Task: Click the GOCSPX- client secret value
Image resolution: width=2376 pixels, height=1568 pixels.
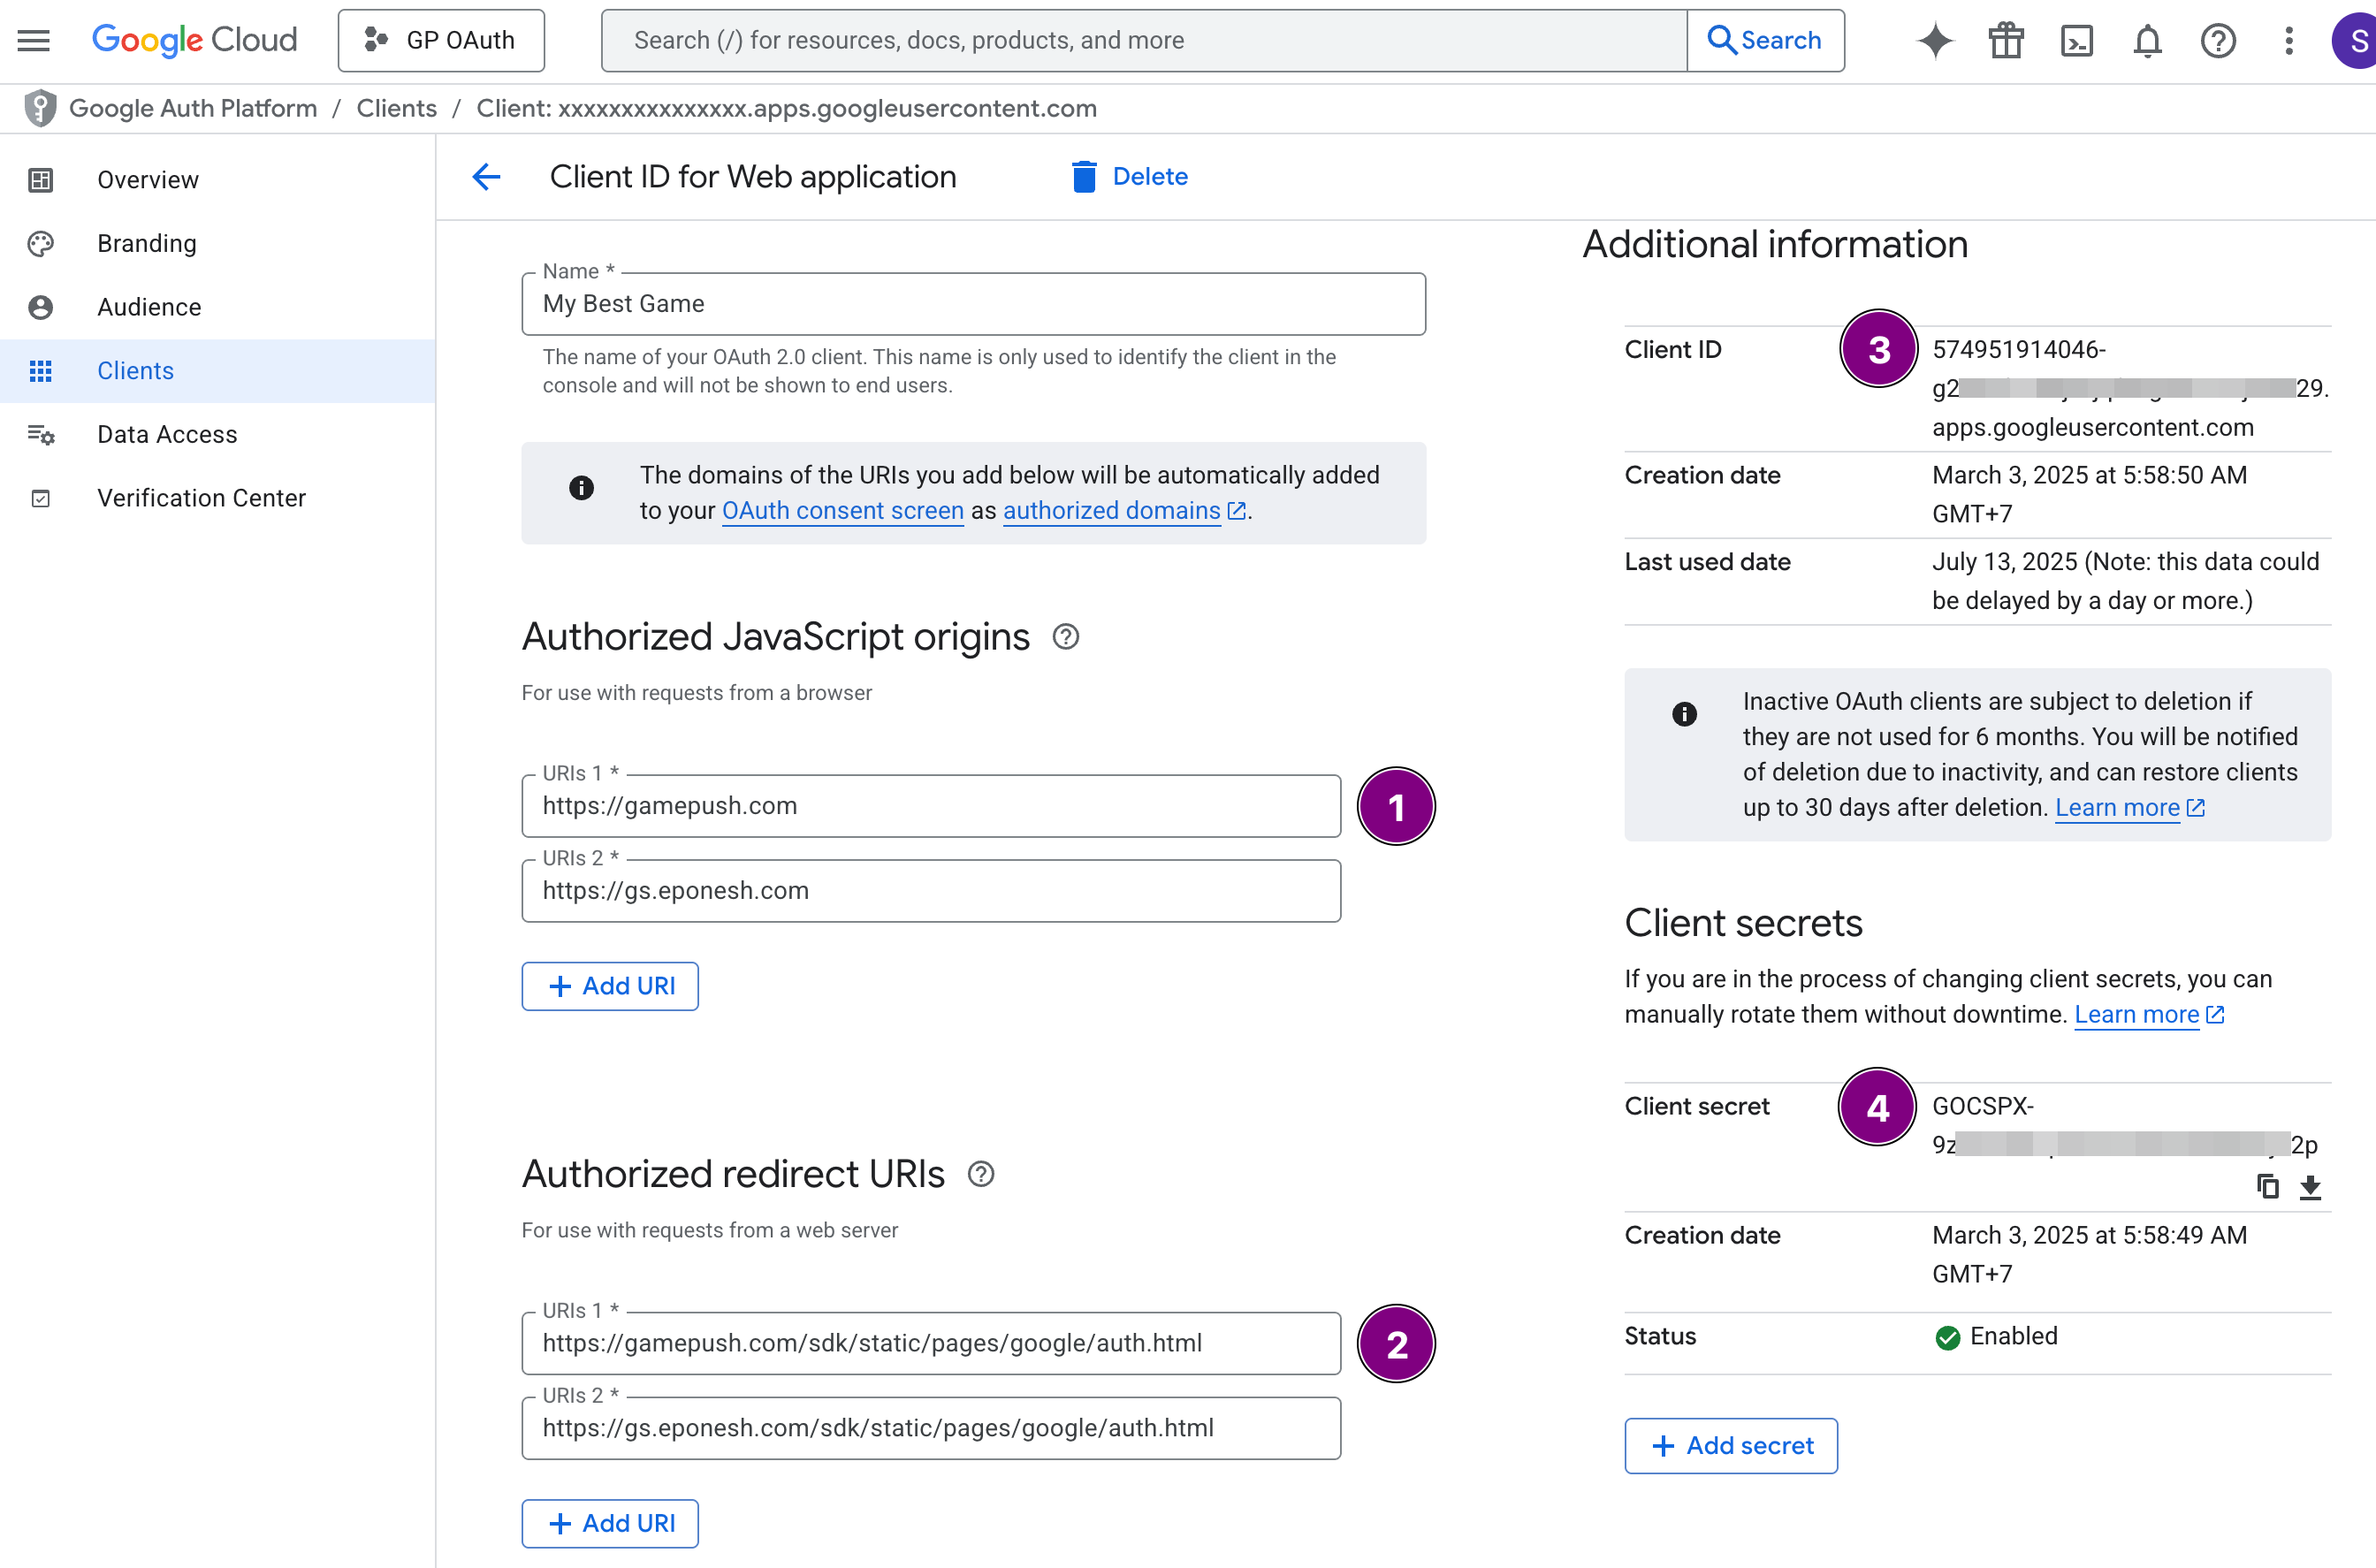Action: click(x=2124, y=1126)
